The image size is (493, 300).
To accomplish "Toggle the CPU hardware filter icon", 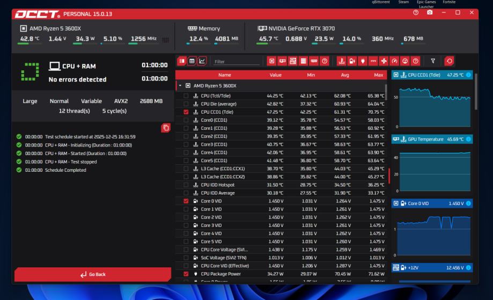I will (x=271, y=61).
